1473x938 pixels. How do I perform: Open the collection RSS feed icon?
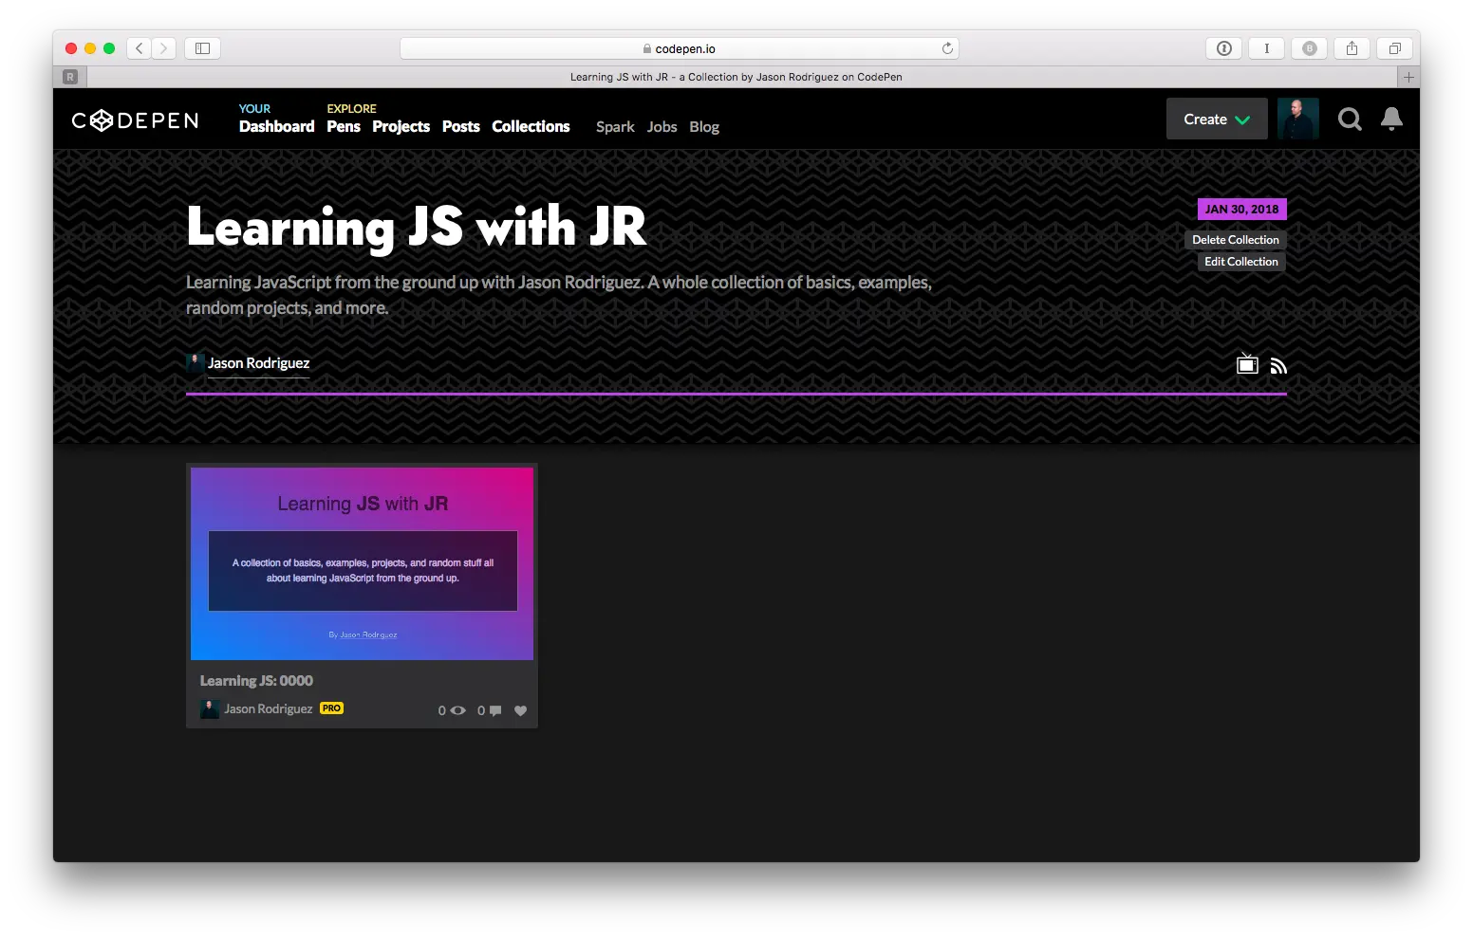1278,366
